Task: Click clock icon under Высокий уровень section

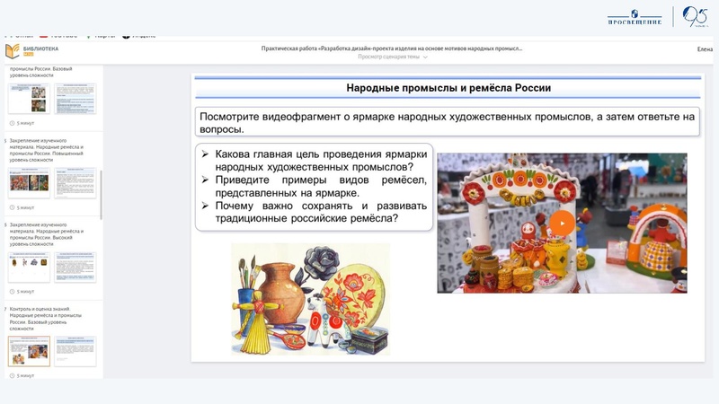Action: tap(12, 291)
